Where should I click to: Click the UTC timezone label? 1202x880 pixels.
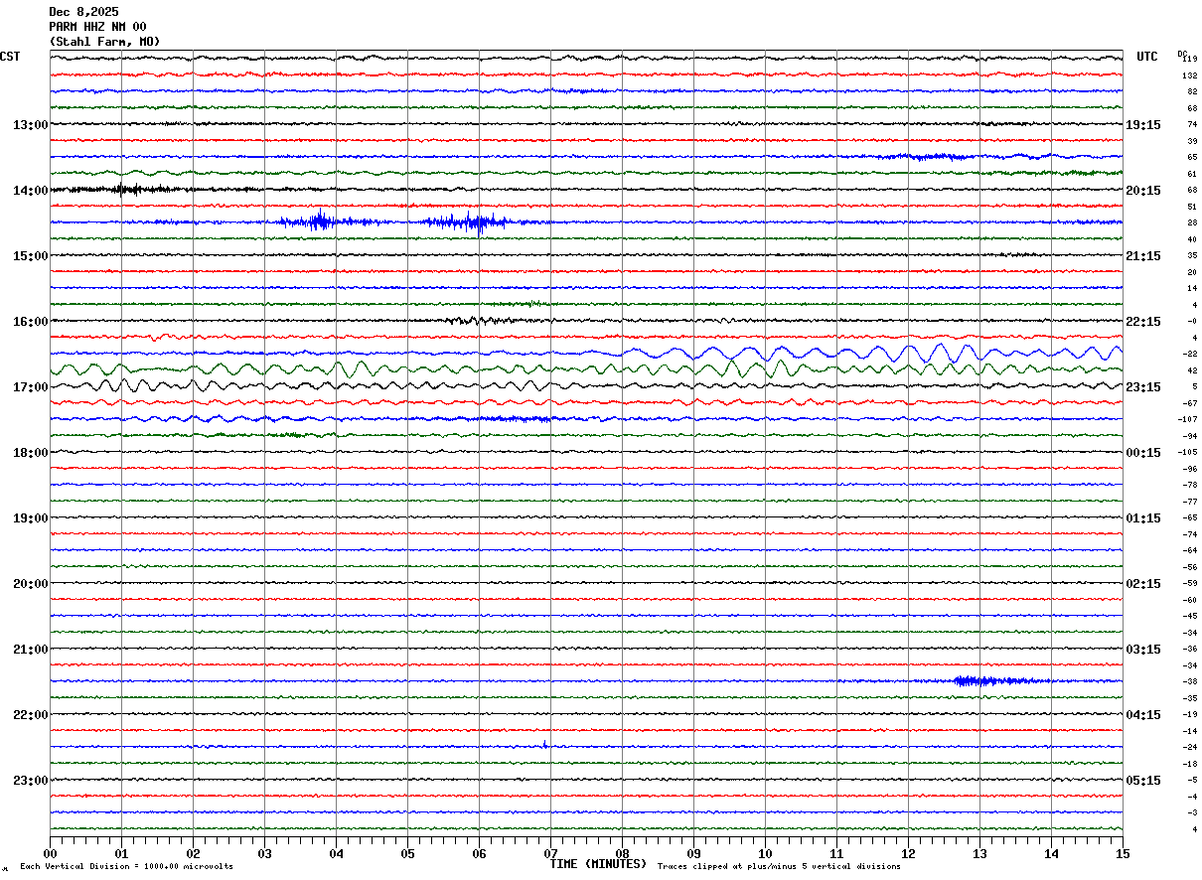click(1147, 57)
